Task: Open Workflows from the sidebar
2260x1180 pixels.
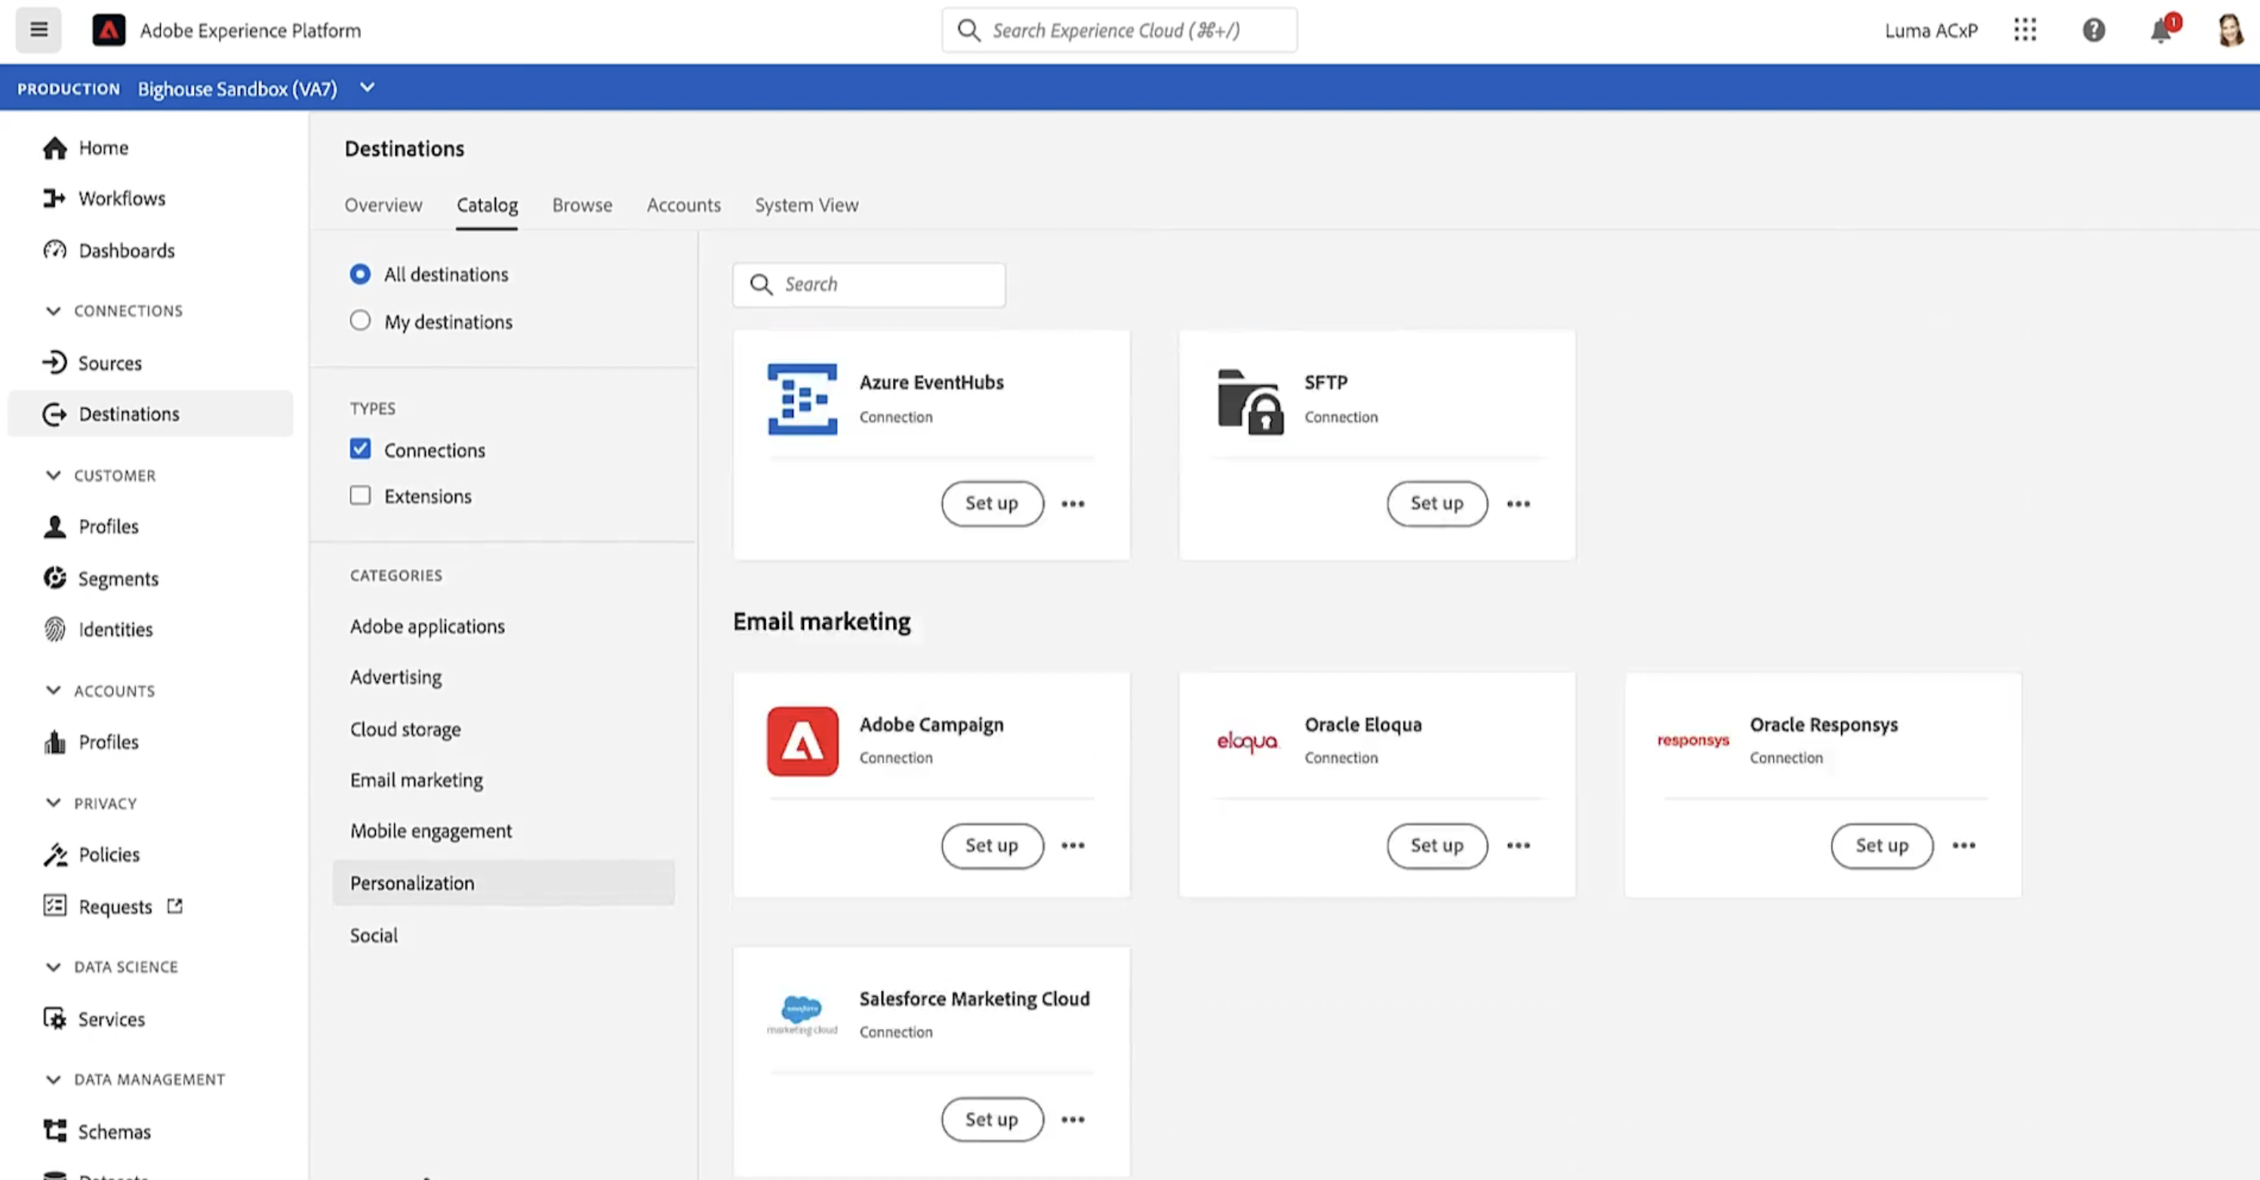Action: point(103,198)
